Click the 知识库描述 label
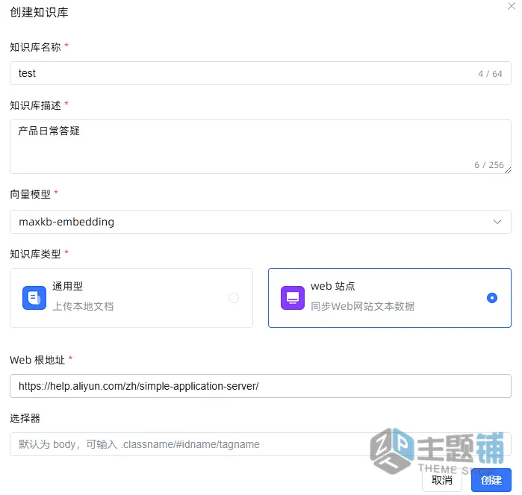The height and width of the screenshot is (495, 522). (35, 105)
